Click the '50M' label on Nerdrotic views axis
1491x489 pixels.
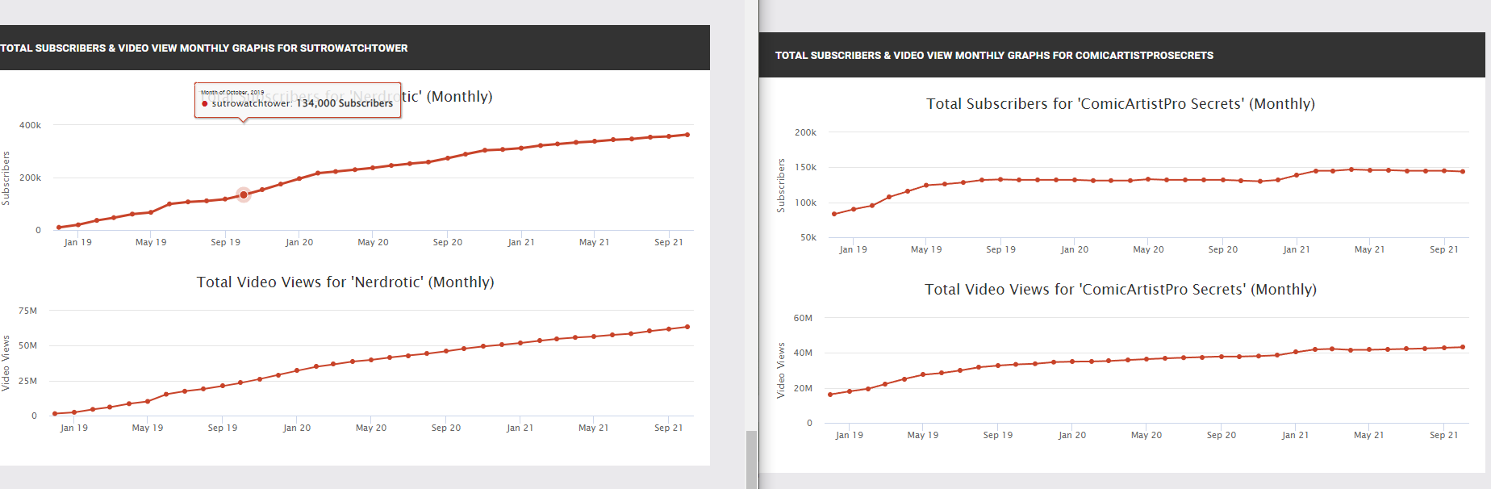click(28, 346)
